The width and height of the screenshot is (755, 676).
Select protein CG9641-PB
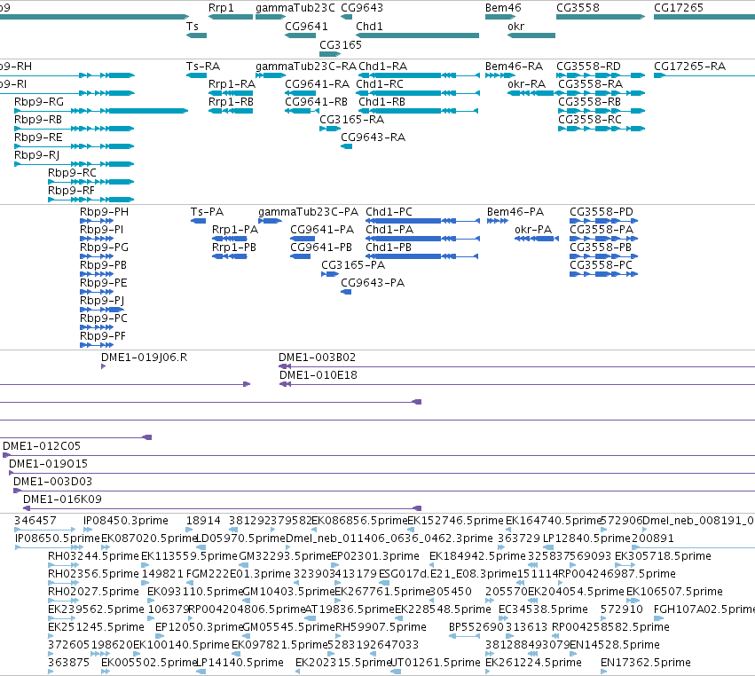301,256
